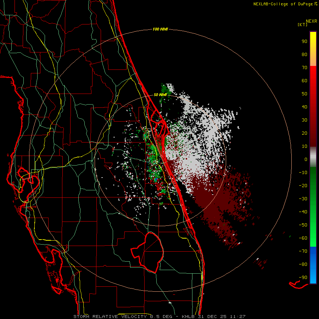Click the 90 value on the velocity scale
Screen dimensions: 319x319
pos(304,41)
